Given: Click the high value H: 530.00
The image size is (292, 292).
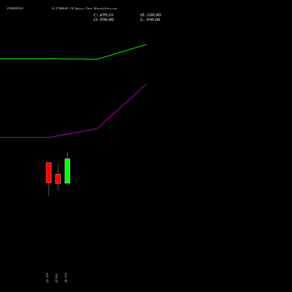Looking at the screenshot, I should pyautogui.click(x=151, y=15).
